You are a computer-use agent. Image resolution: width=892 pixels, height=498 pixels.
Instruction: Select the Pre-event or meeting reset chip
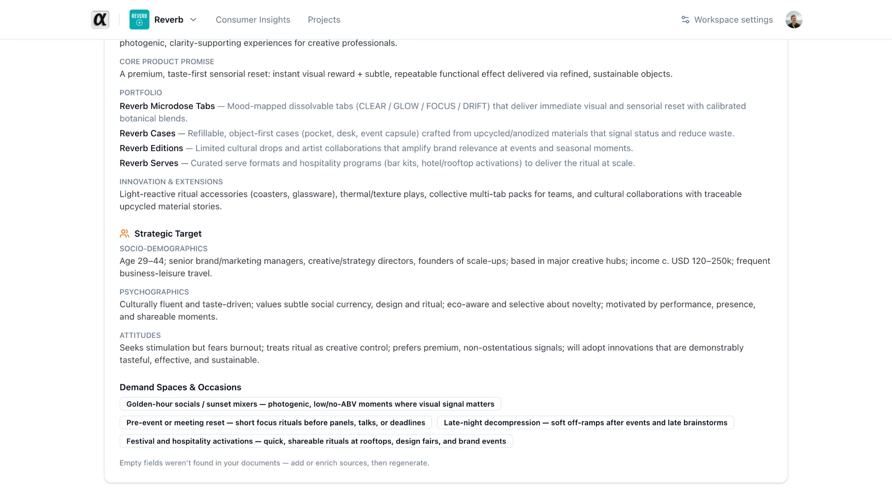point(276,423)
